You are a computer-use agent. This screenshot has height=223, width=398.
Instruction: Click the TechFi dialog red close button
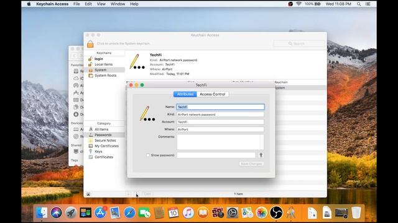pos(131,85)
